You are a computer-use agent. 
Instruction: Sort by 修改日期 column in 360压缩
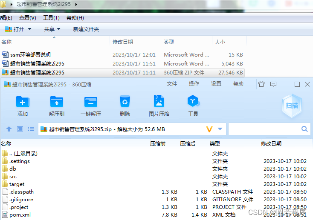(271, 144)
